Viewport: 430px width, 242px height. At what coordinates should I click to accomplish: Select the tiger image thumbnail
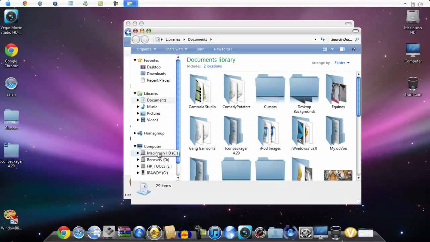point(338,175)
